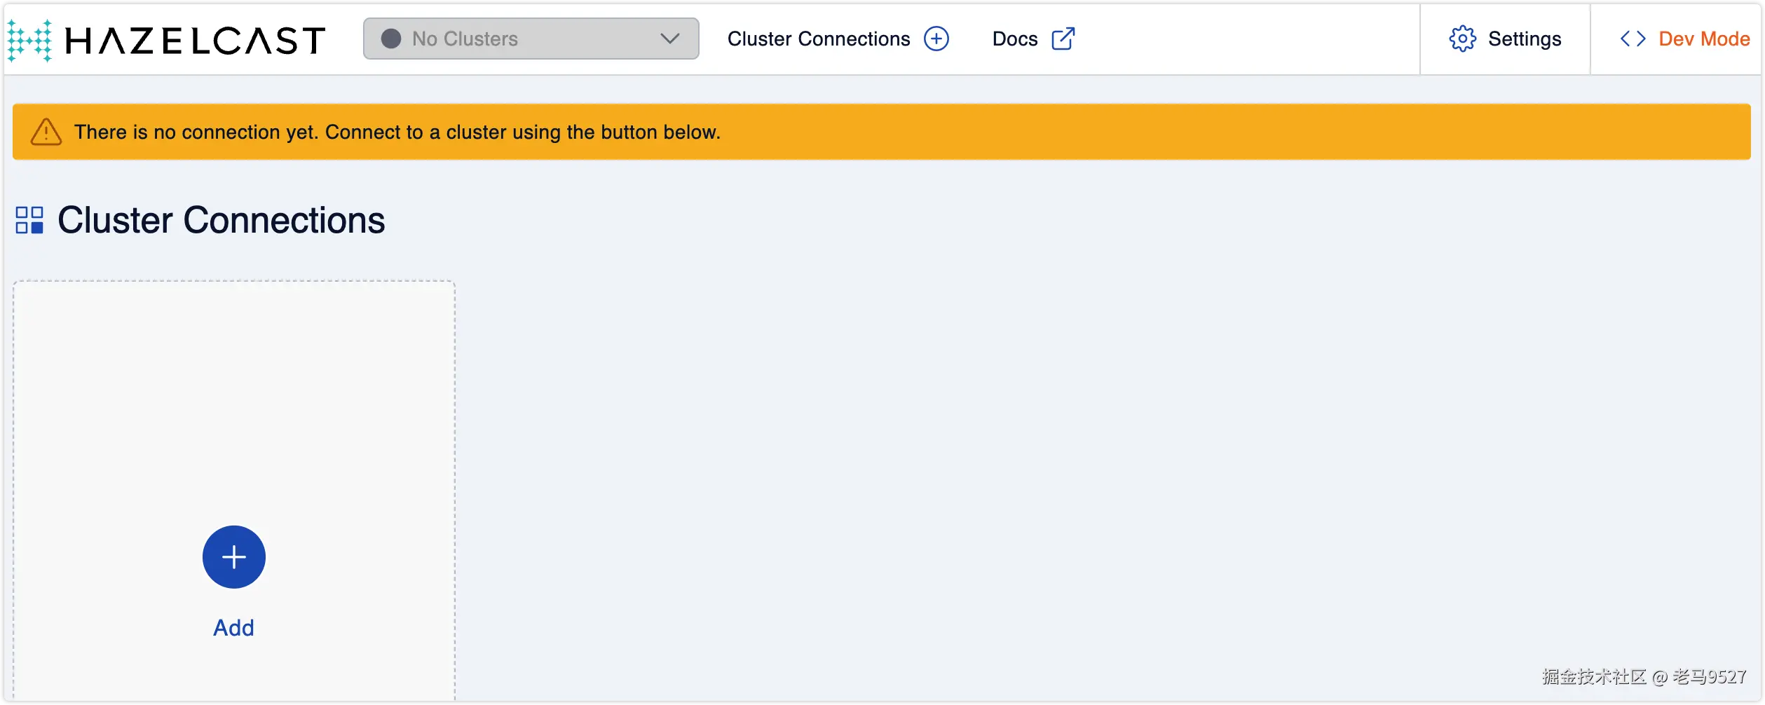Click the external link icon beside Docs
1765x705 pixels.
1063,39
